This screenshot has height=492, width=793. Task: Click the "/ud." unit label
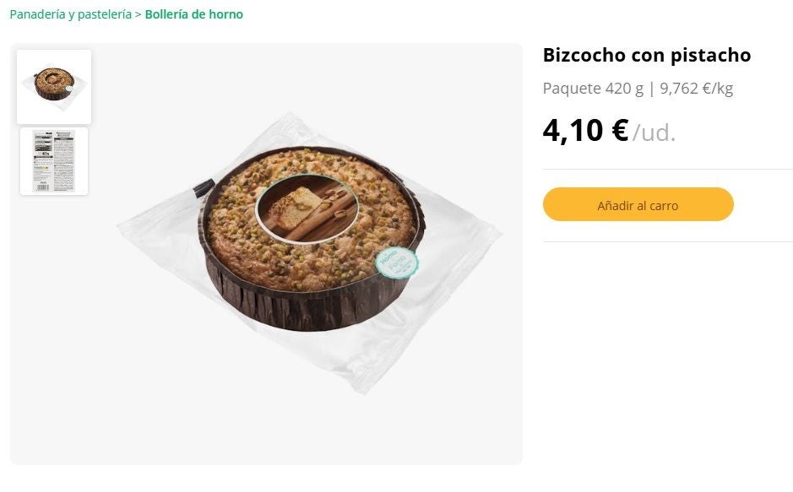654,132
